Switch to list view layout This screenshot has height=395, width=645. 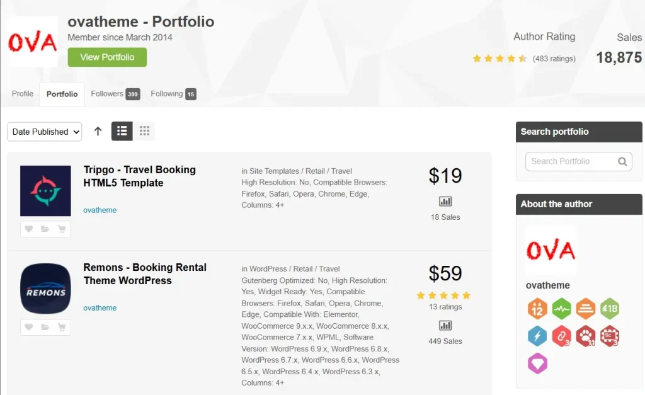click(122, 131)
